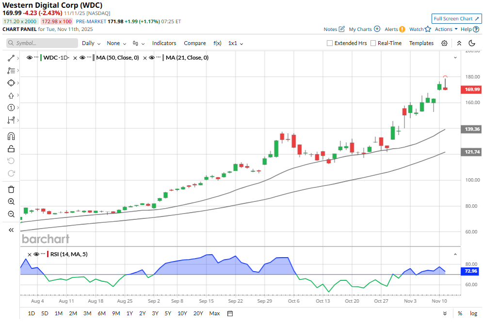
Task: Click the zoom in magnifier icon
Action: click(x=11, y=201)
